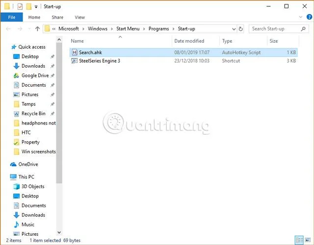314x245 pixels.
Task: Open the headphones not folder
Action: point(38,123)
